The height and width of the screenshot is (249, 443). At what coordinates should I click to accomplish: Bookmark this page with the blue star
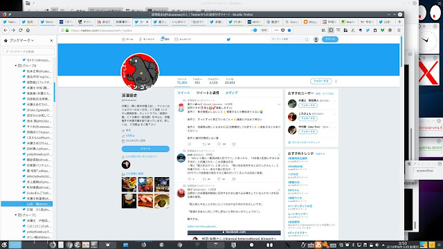(289, 30)
